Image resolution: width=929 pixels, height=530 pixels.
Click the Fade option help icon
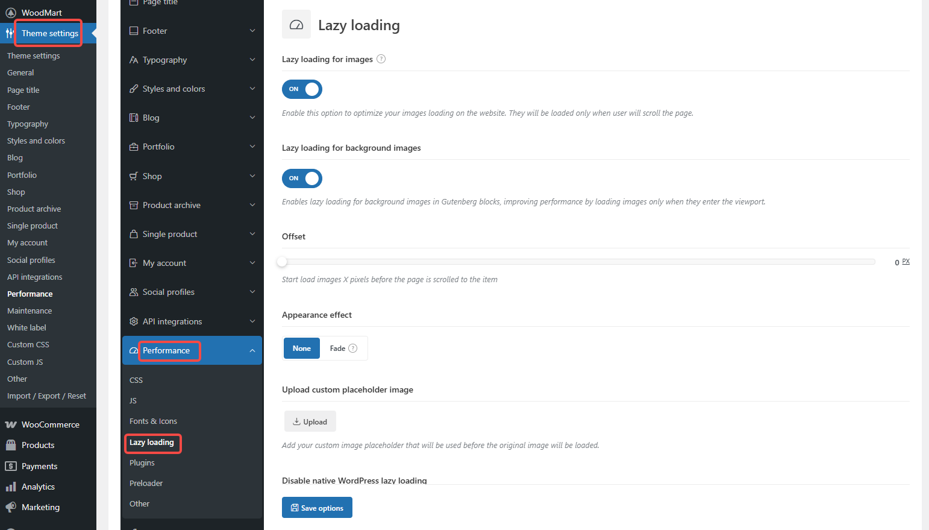point(353,349)
